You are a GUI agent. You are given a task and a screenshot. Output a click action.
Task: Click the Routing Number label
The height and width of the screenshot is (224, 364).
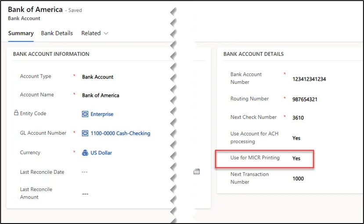click(249, 99)
